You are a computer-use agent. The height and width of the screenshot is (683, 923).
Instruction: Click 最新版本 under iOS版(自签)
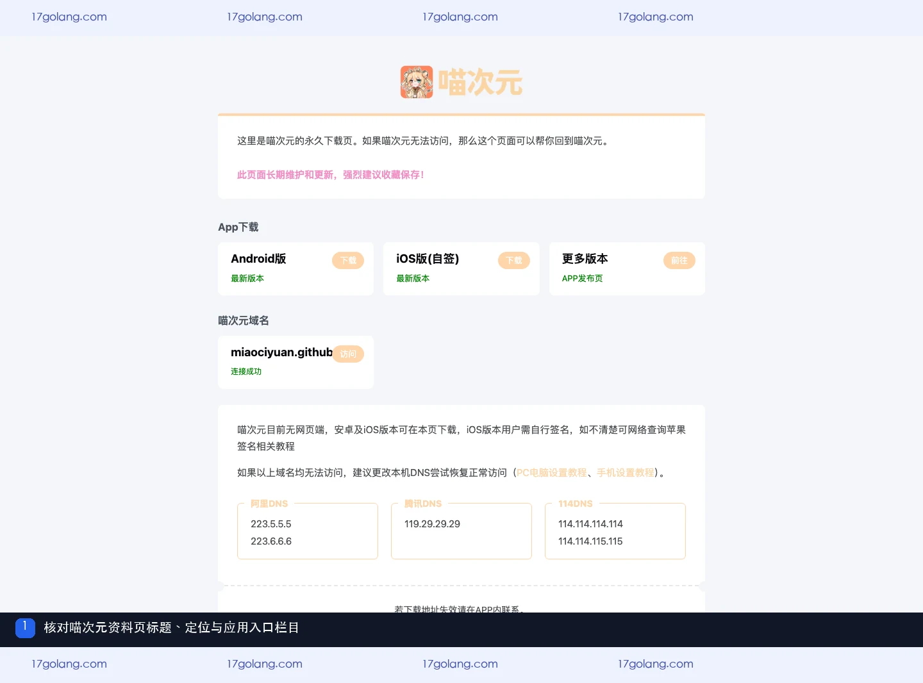click(x=413, y=279)
